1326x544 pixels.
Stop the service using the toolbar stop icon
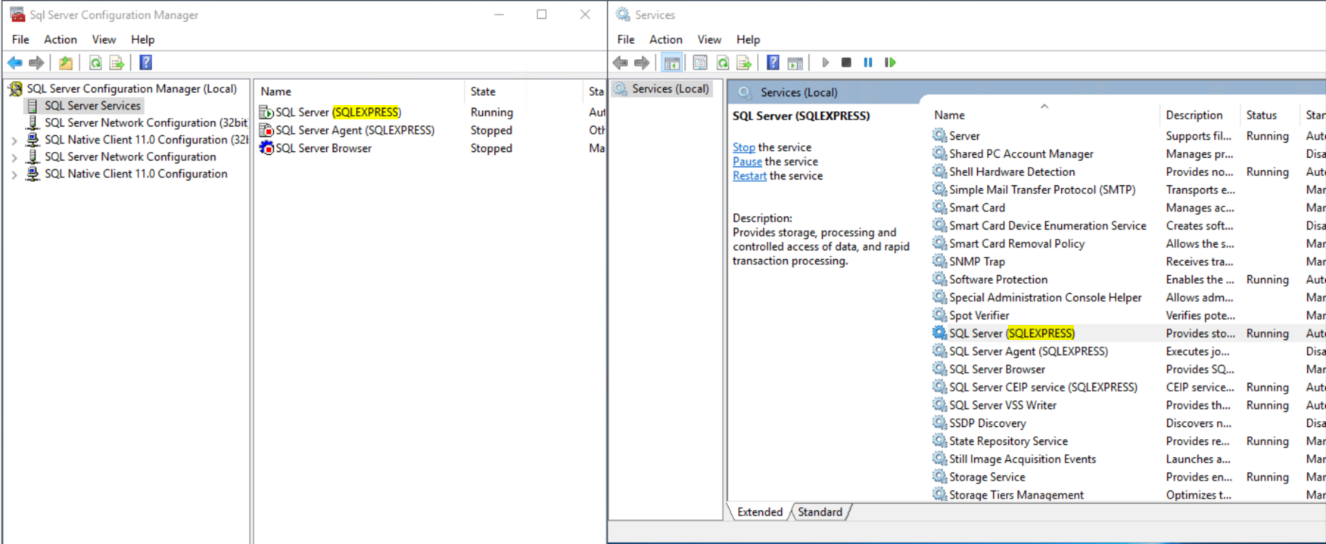coord(846,63)
